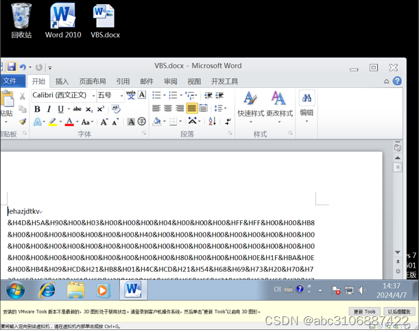Apply red font color
Viewport: 419px width, 332px height.
[69, 122]
